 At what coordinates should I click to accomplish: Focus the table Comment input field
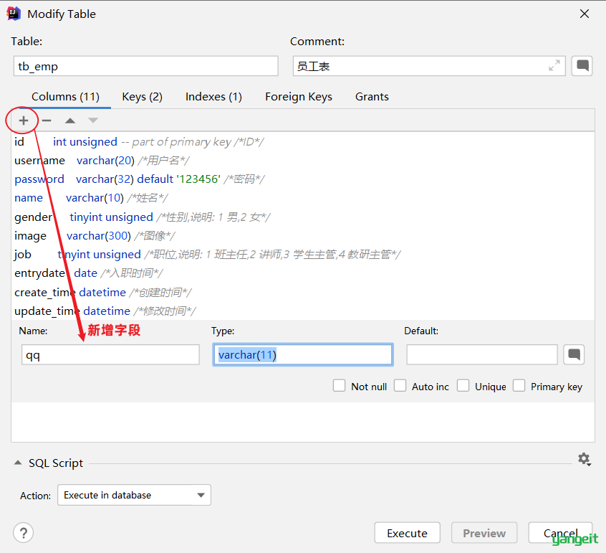coord(429,66)
